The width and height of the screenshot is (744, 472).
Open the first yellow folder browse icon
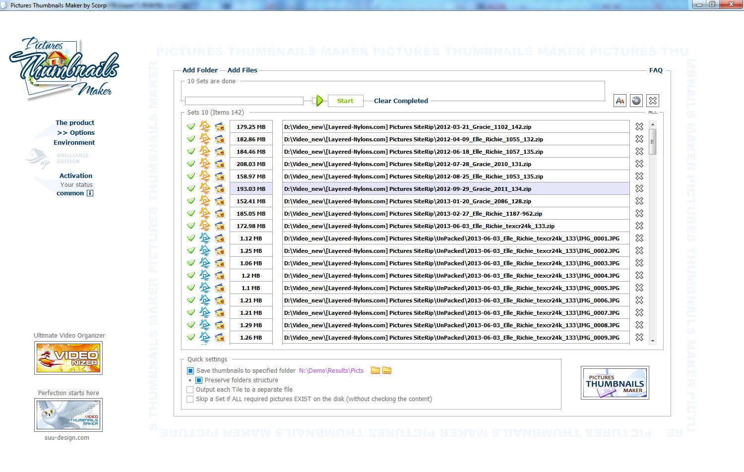click(375, 370)
